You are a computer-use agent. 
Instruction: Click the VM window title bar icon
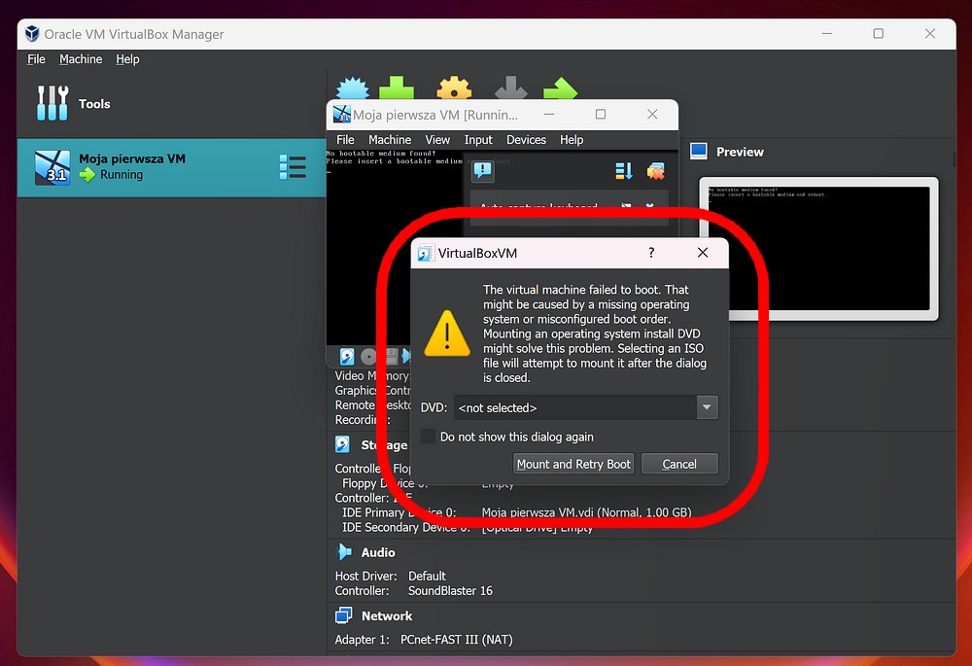(341, 114)
